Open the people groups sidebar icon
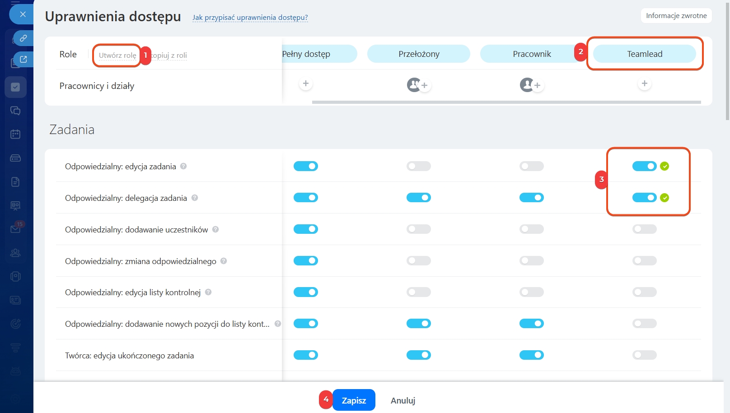Viewport: 730px width, 413px height. pos(15,253)
